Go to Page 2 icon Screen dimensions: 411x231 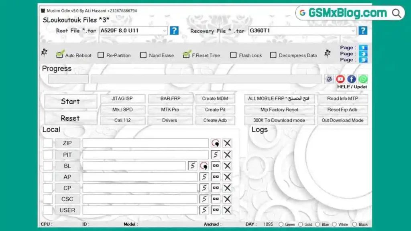coord(363,54)
